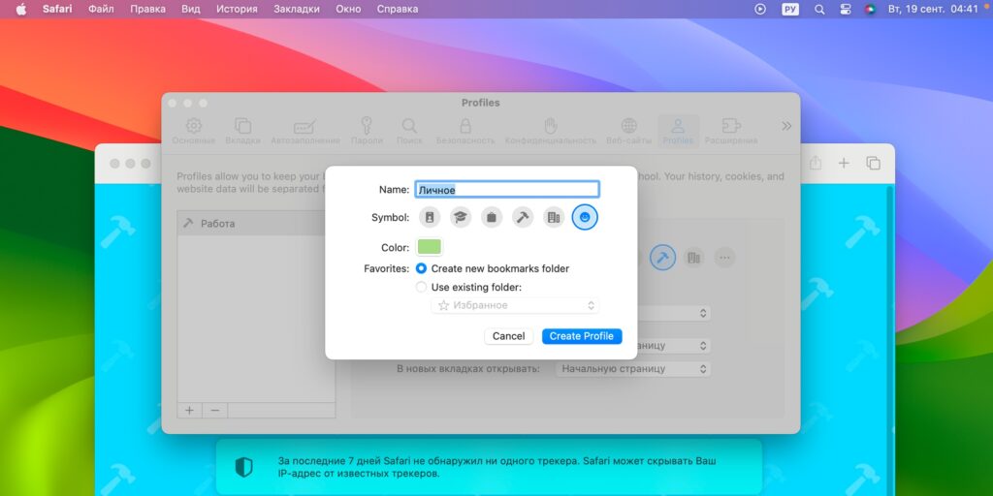The height and width of the screenshot is (496, 993).
Task: Open Безопасность padlock tab
Action: pyautogui.click(x=465, y=132)
